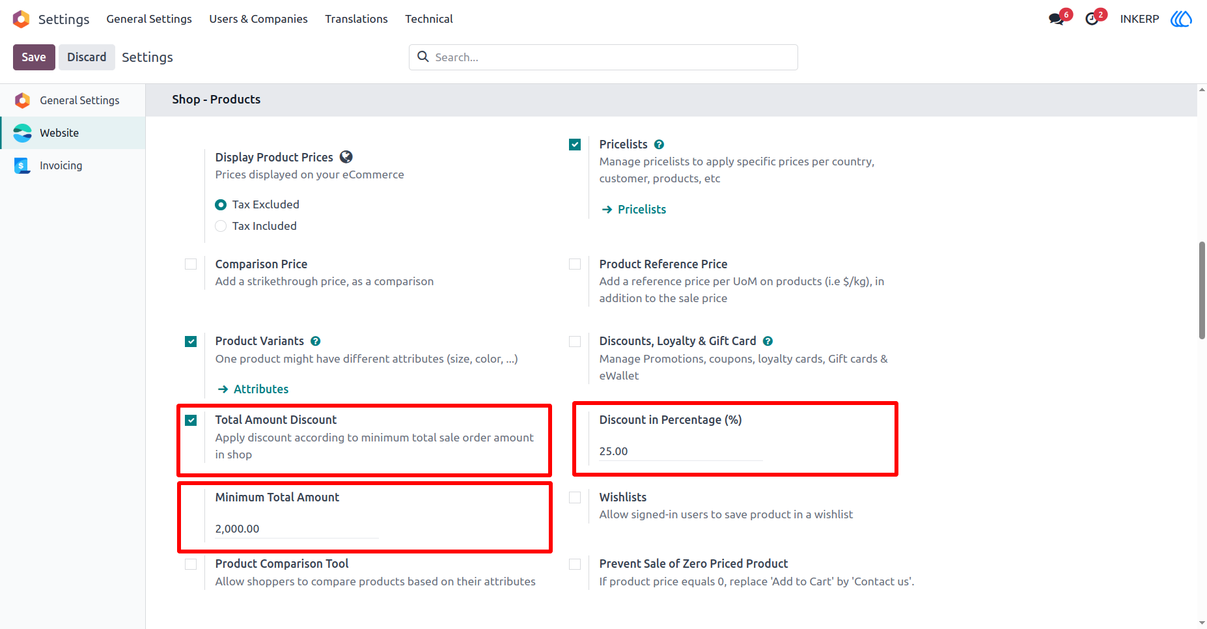
Task: Uncheck the Pricelists checkbox
Action: pos(575,145)
